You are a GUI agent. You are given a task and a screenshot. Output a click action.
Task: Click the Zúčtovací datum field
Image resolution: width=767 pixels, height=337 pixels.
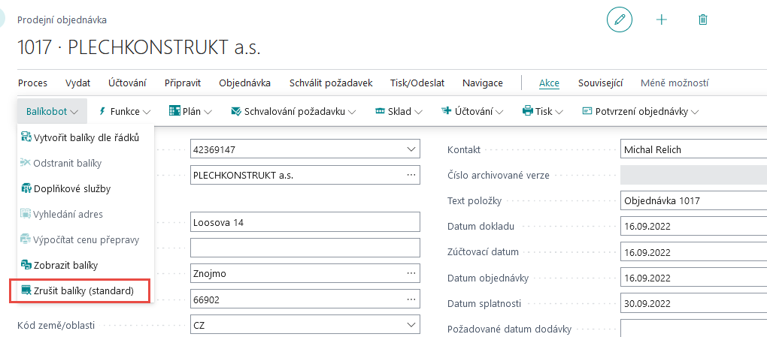693,252
